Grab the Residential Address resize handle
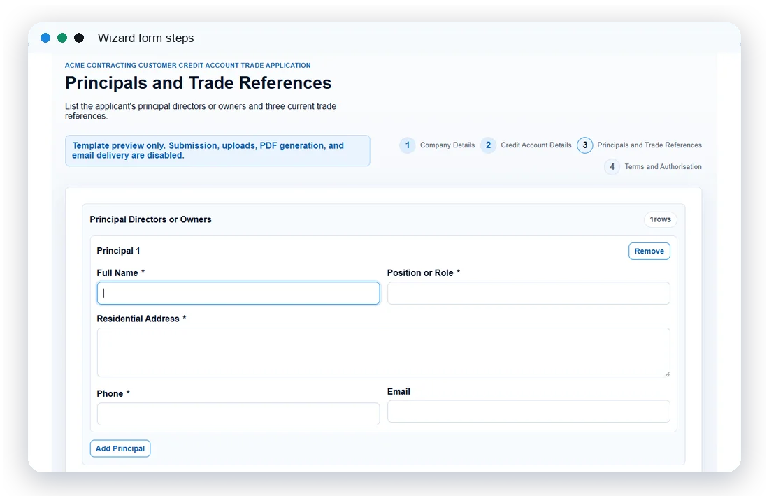 (667, 374)
